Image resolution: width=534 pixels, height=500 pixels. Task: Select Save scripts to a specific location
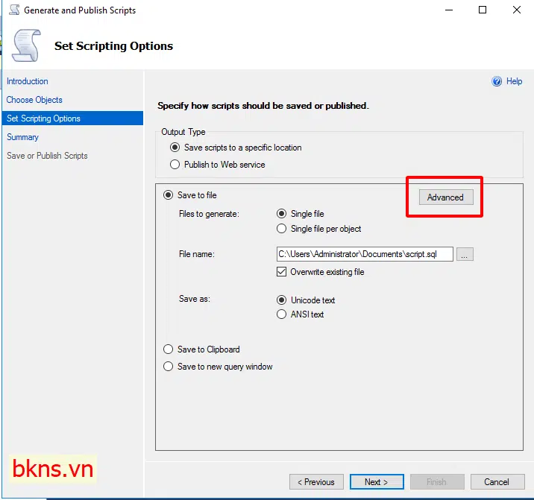(175, 148)
